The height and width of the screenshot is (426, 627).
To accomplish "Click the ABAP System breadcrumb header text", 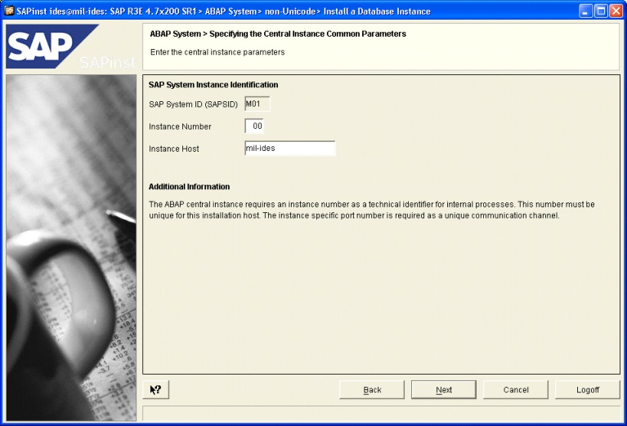I will point(278,34).
